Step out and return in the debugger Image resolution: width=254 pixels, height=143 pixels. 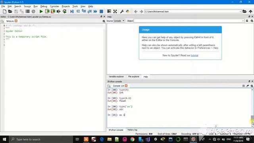point(90,12)
